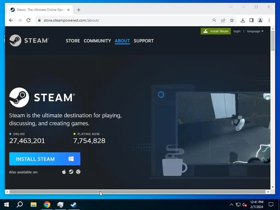Viewport: 280px width, 210px height.
Task: Bookmark this tab with the star icon
Action: [232, 20]
